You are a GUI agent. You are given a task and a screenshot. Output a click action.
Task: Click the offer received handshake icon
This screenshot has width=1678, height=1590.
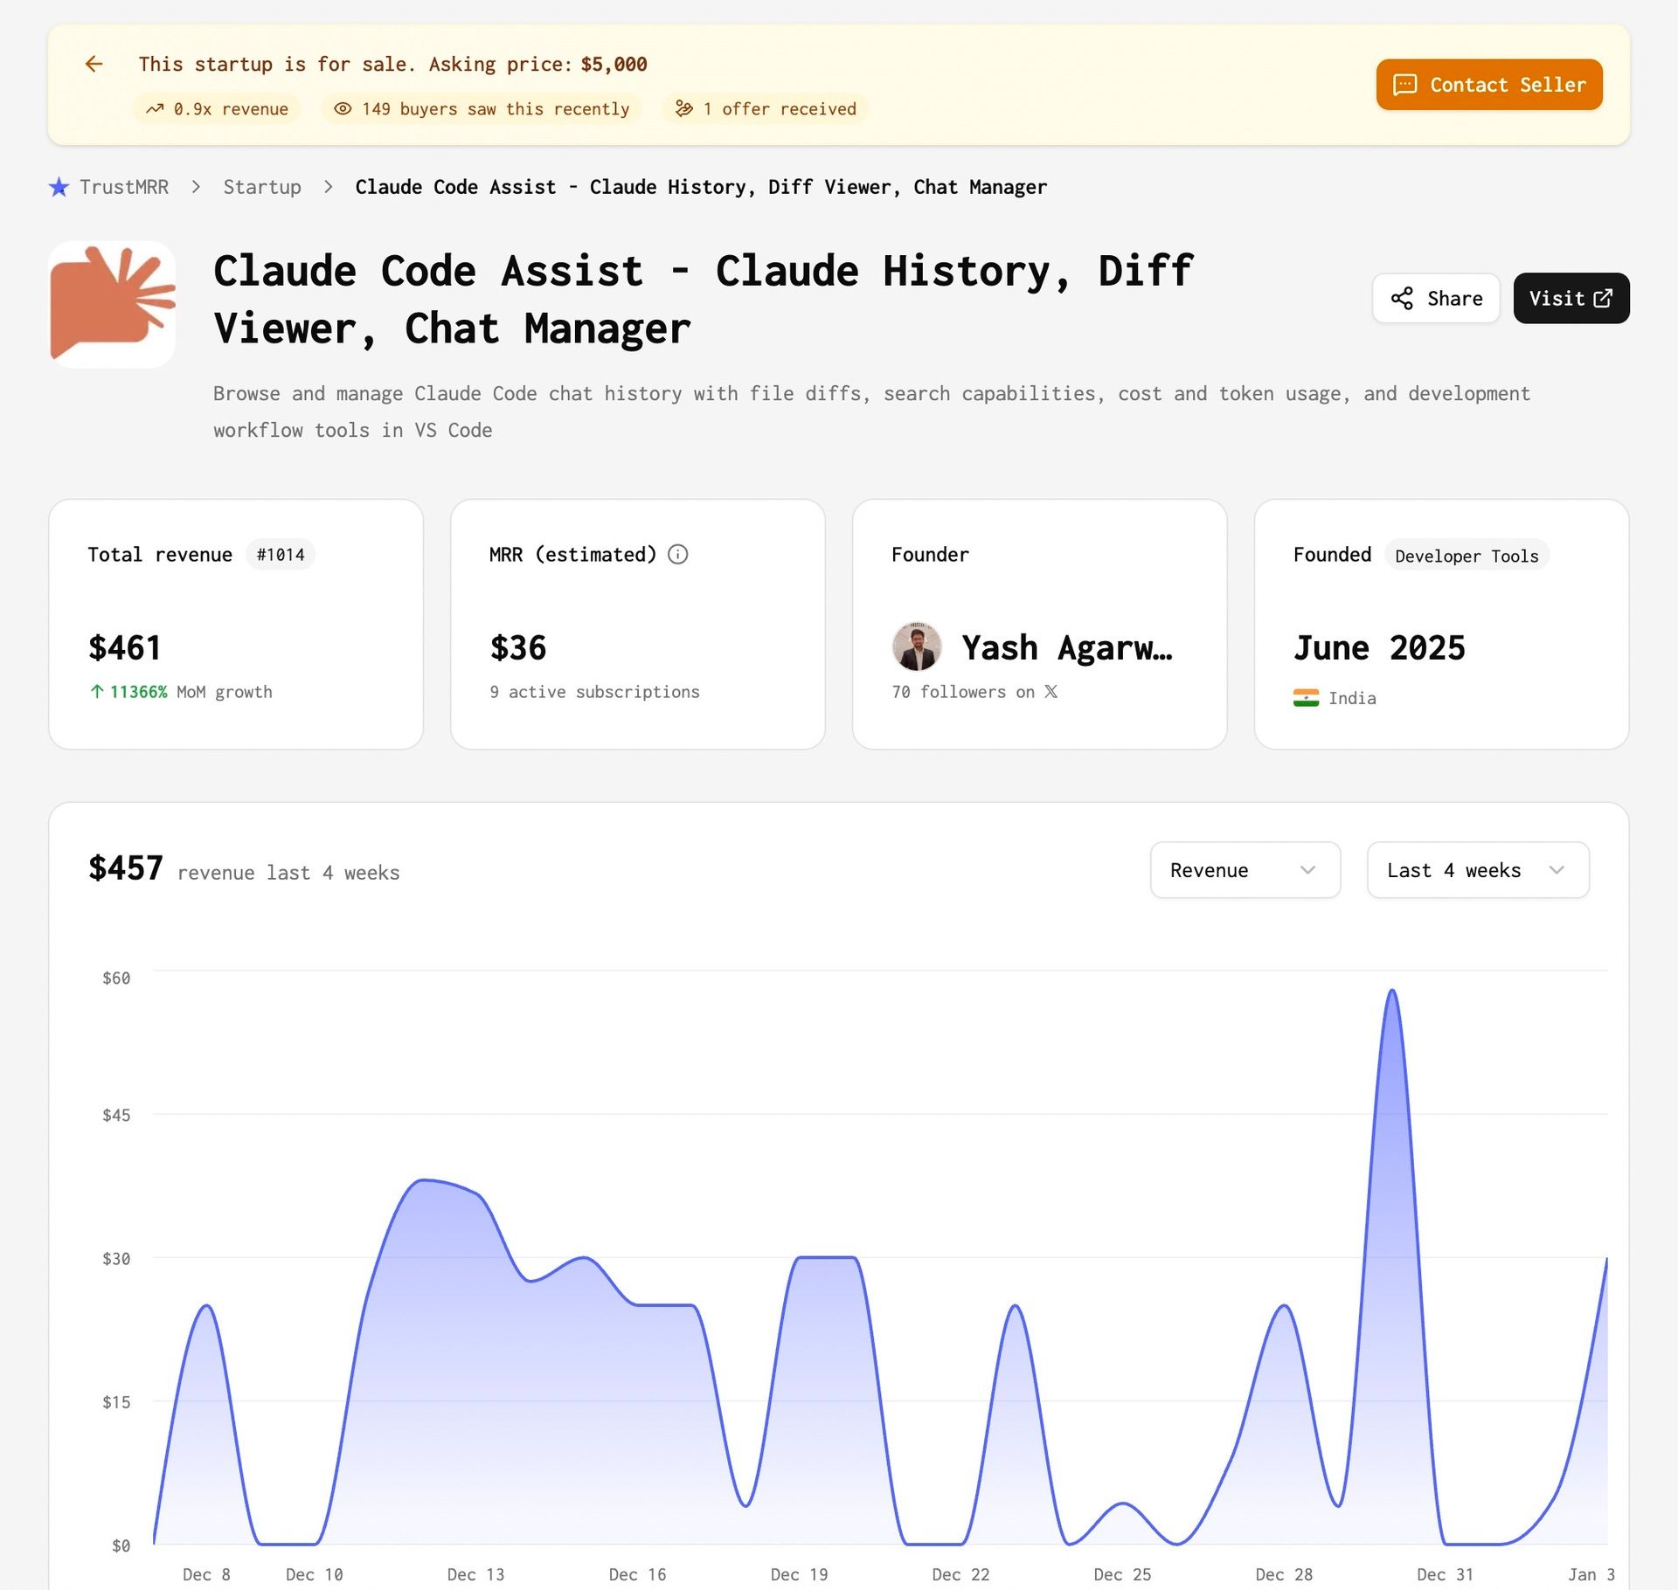click(x=684, y=108)
